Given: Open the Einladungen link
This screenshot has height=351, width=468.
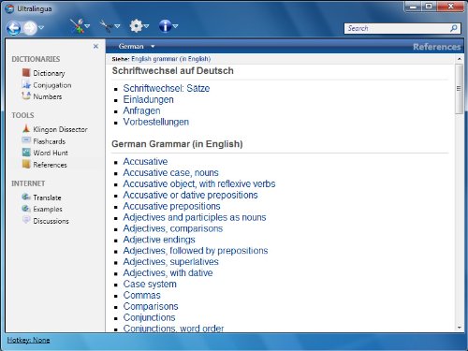Looking at the screenshot, I should tap(148, 99).
